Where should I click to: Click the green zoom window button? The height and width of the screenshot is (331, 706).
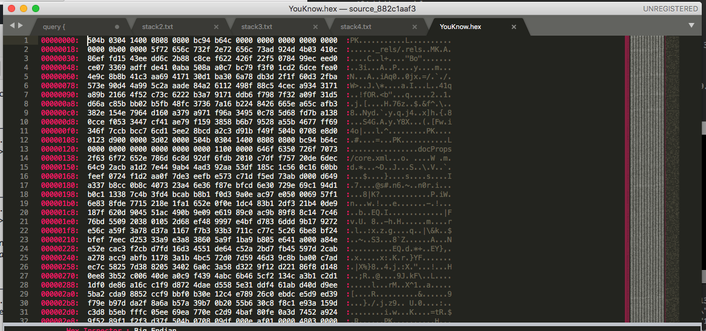[x=36, y=9]
